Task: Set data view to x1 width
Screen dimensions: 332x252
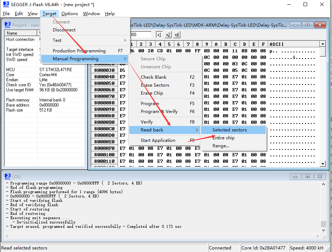Action: point(159,35)
